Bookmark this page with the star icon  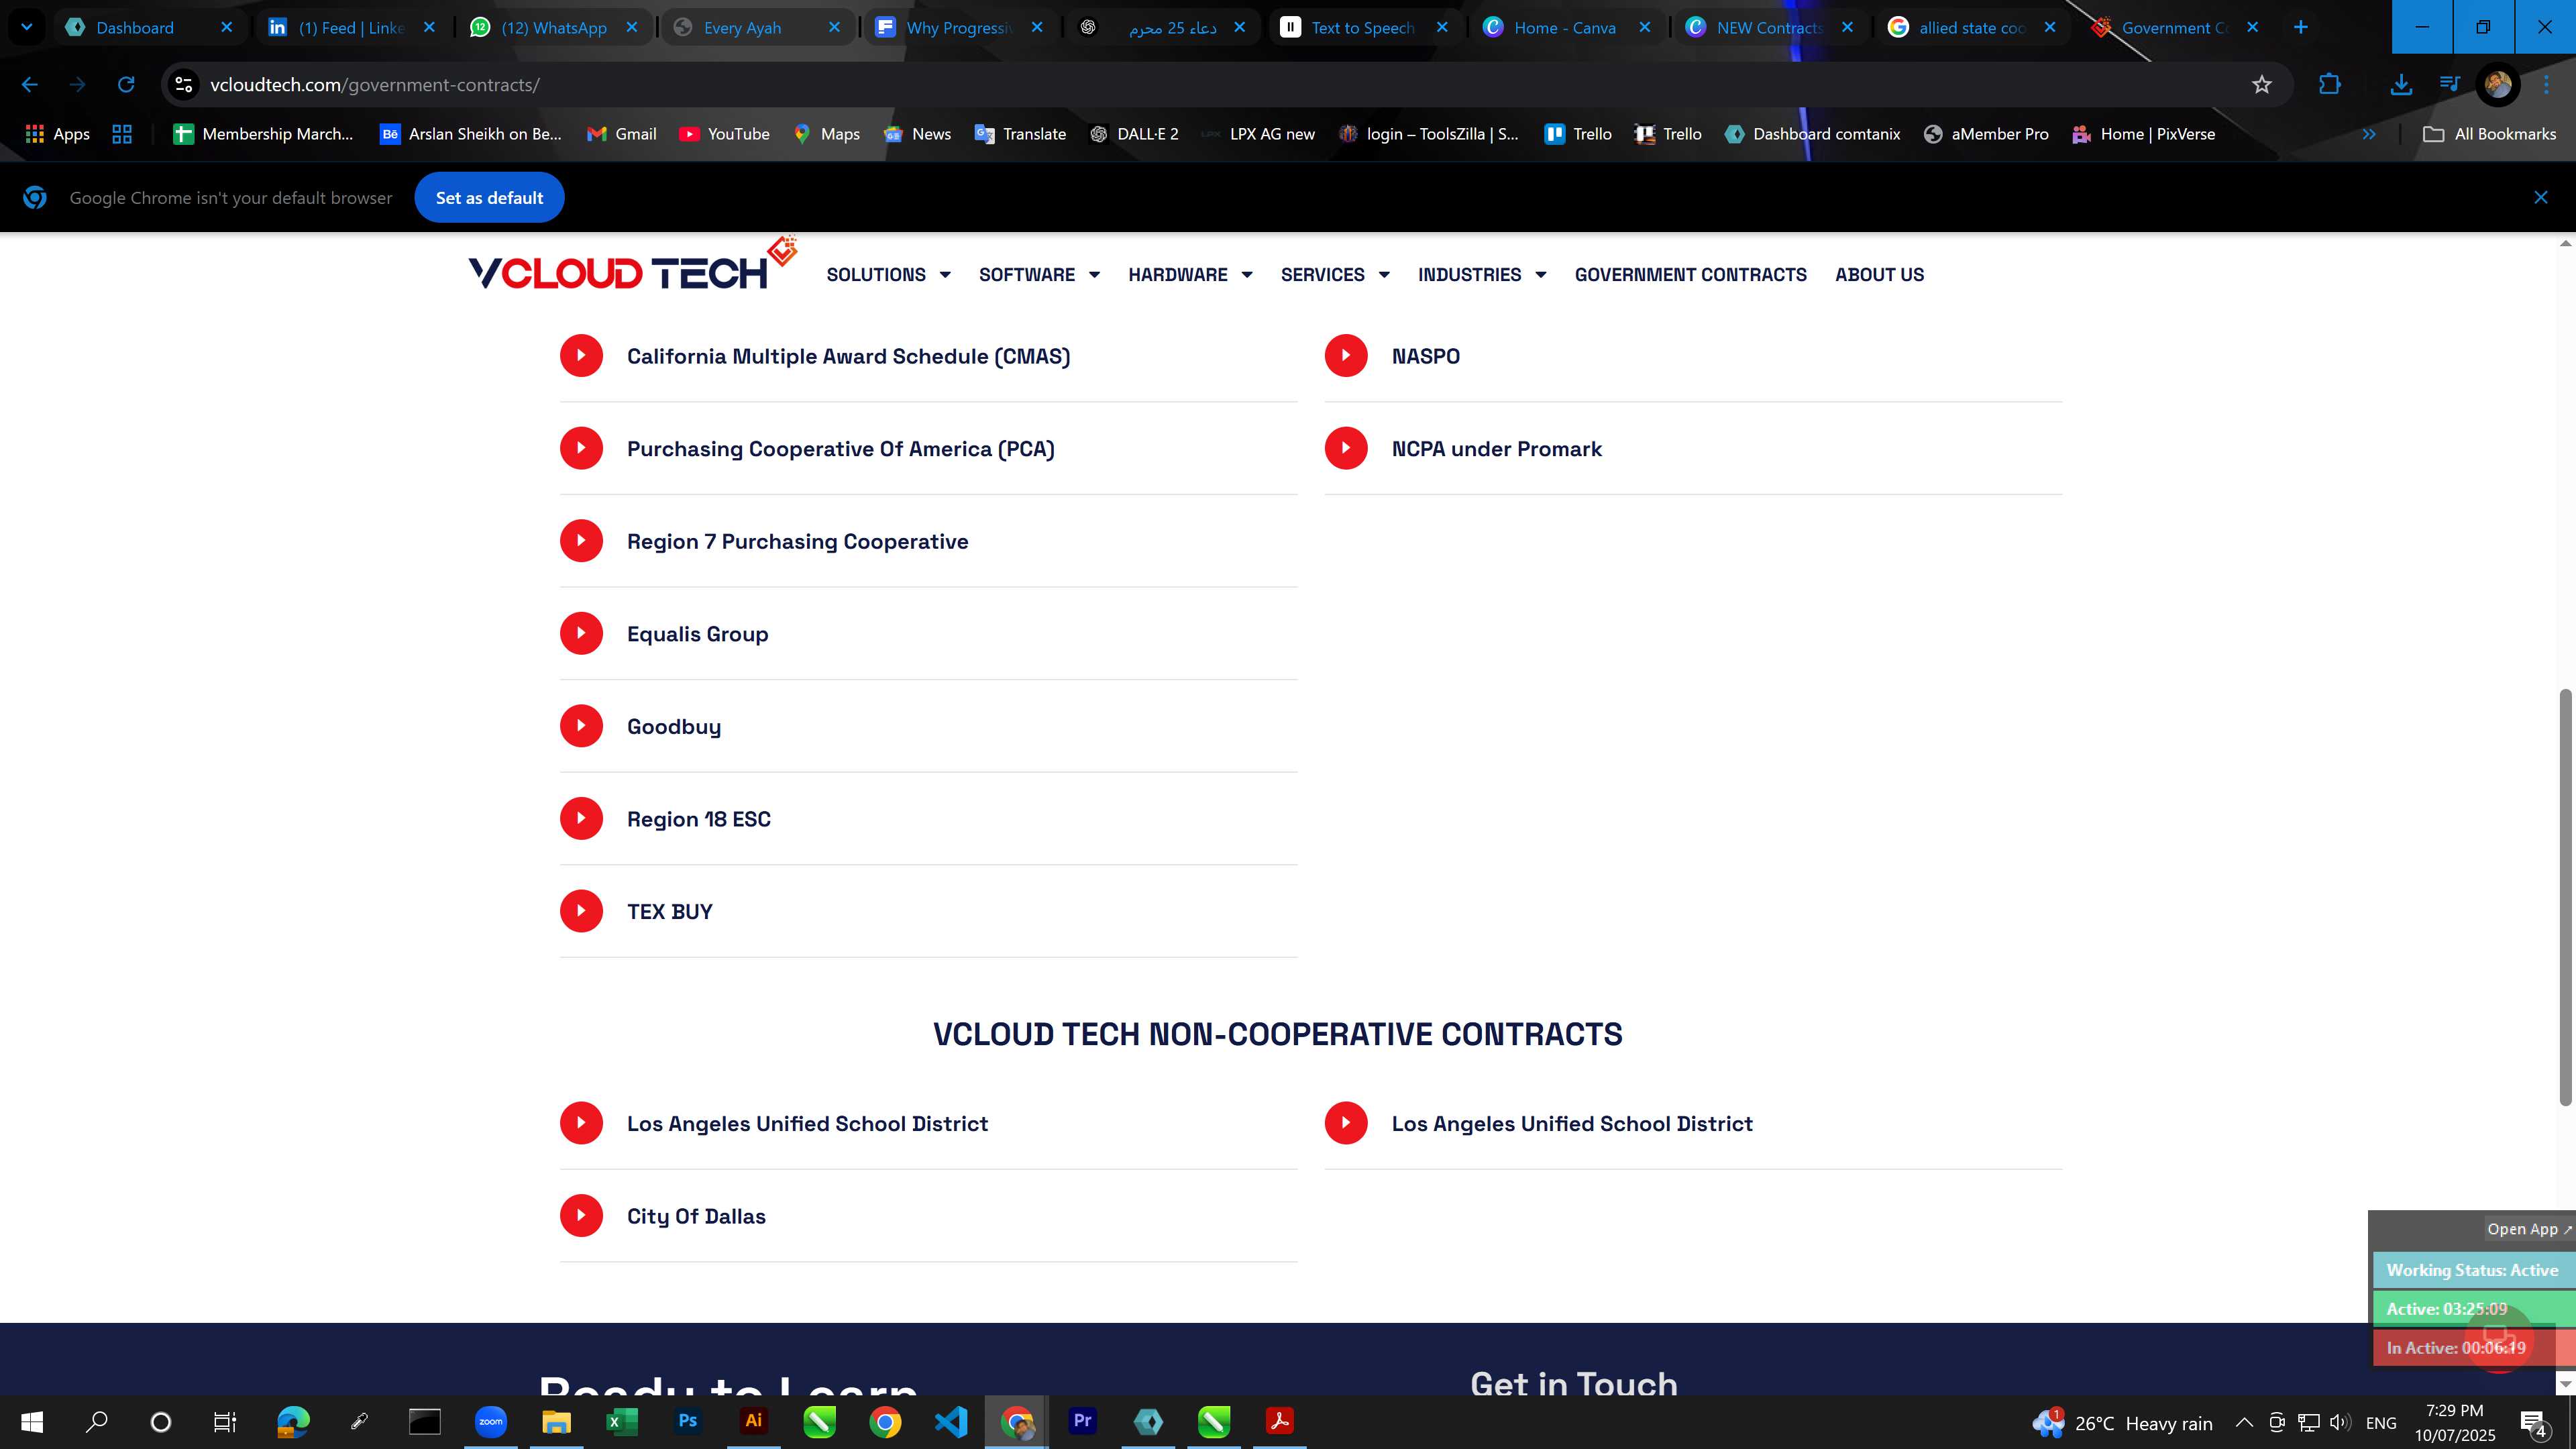tap(2262, 85)
